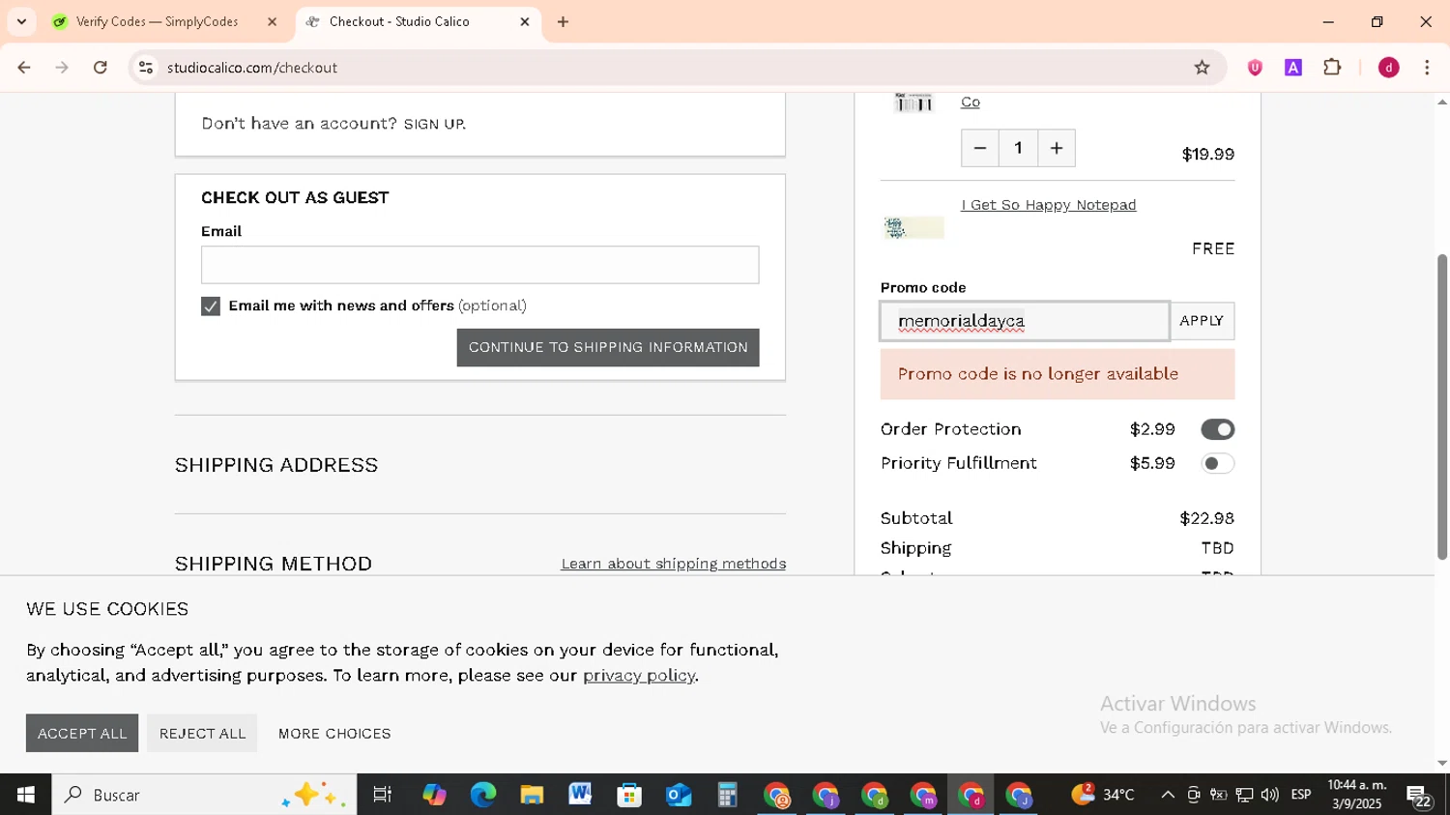Open Learn about shipping methods link
This screenshot has height=815, width=1450.
click(673, 564)
